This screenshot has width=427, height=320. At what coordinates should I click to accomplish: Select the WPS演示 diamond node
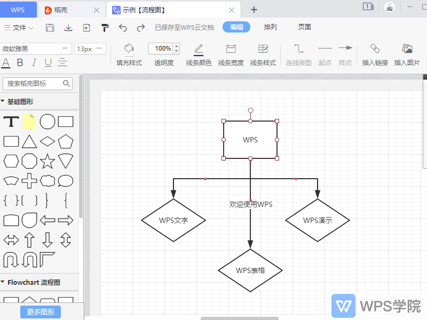[x=318, y=220]
